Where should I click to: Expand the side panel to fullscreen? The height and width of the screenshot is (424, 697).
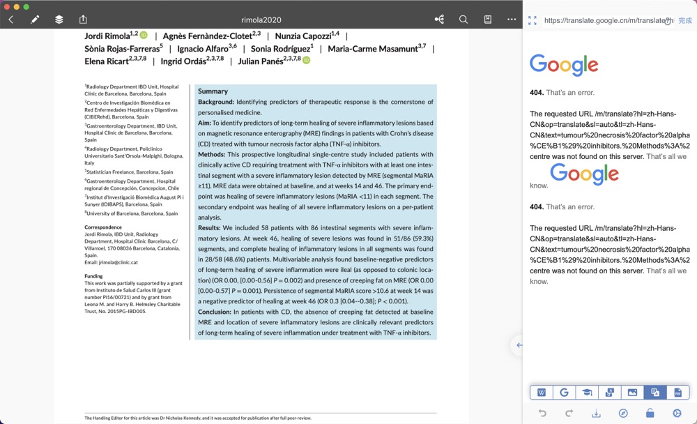(x=532, y=20)
